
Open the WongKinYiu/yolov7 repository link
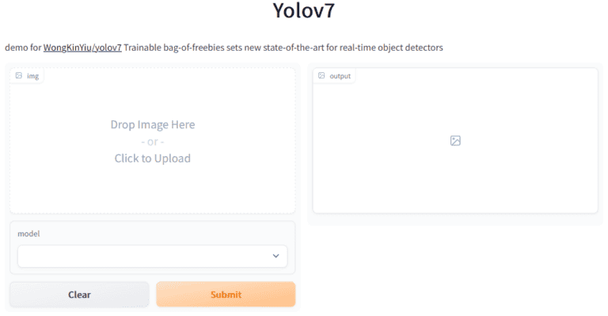point(82,48)
